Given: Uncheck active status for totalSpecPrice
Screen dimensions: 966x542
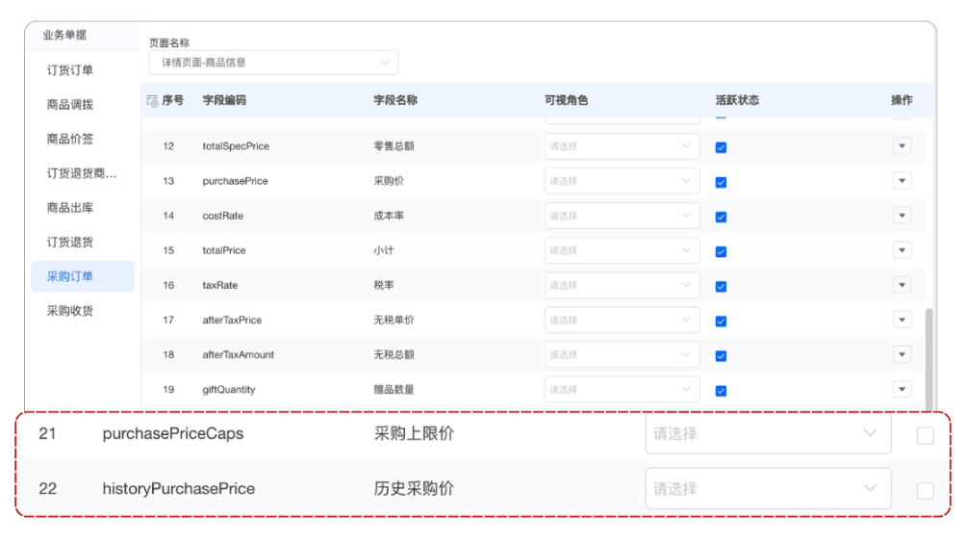Looking at the screenshot, I should point(721,147).
